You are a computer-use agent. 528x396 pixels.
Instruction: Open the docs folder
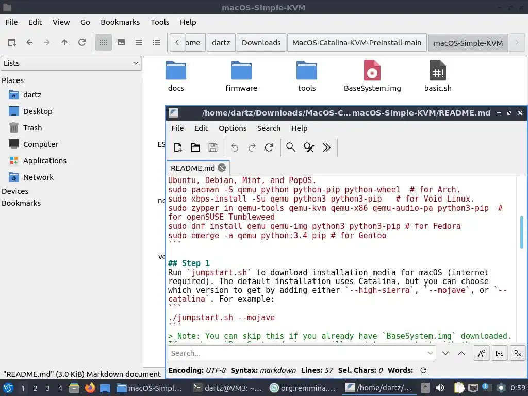pyautogui.click(x=176, y=76)
